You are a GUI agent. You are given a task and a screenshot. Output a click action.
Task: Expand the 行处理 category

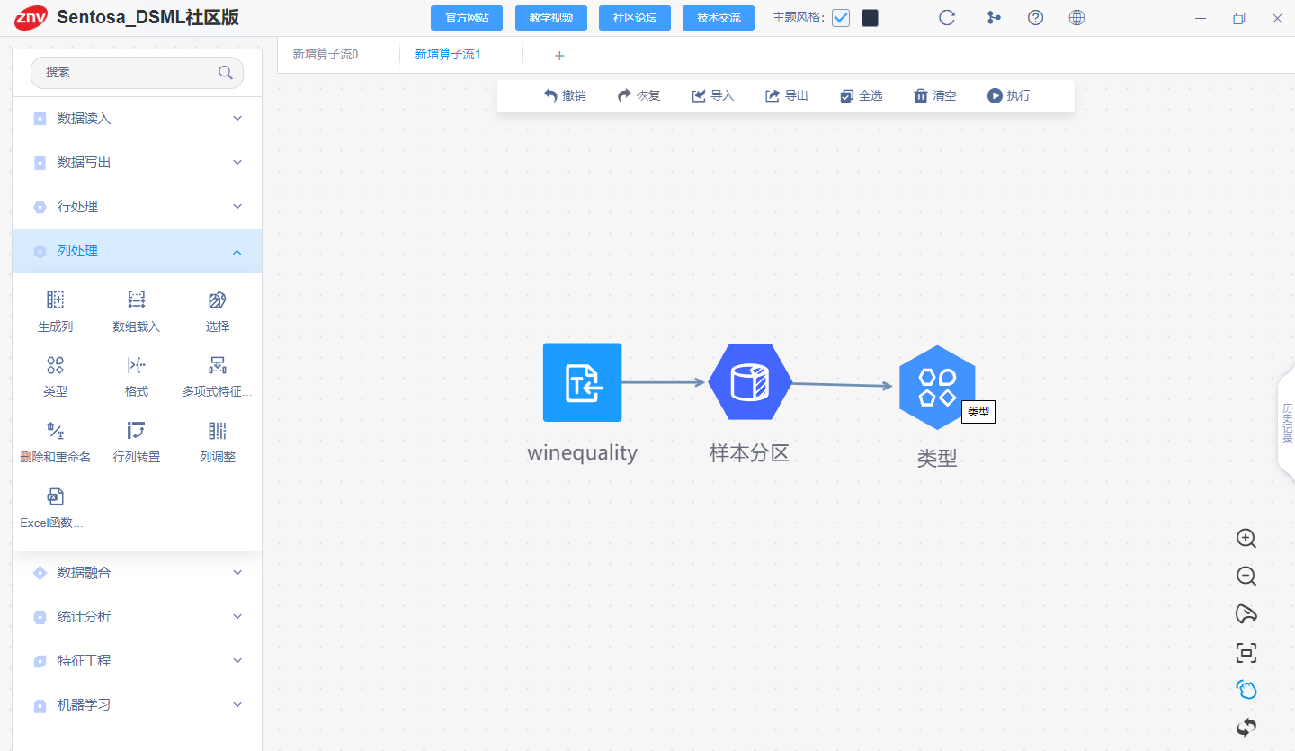point(137,207)
